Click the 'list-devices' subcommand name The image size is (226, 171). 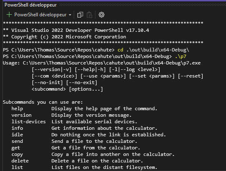point(29,122)
